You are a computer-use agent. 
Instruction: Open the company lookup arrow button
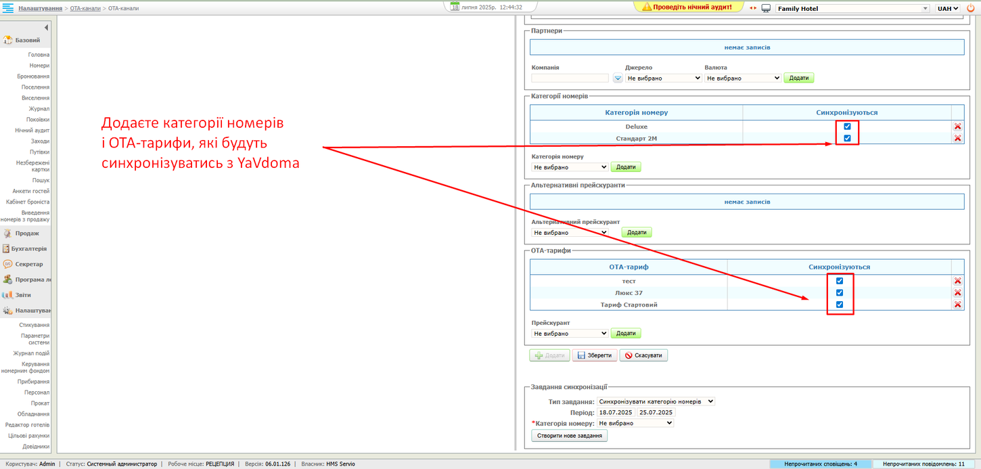coord(618,79)
